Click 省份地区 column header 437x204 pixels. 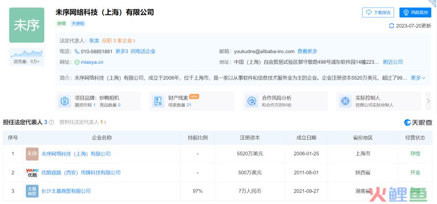coord(363,138)
